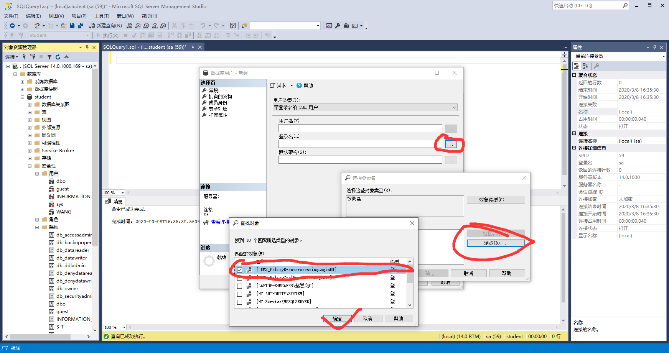The width and height of the screenshot is (669, 353).
Task: Expand the 表 tables node
Action: (30, 112)
